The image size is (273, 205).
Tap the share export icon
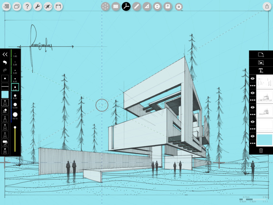tap(267, 6)
